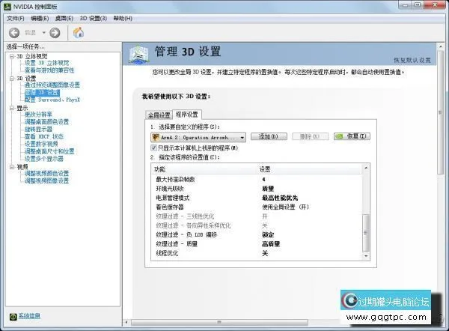Image resolution: width=449 pixels, height=331 pixels.
Task: Switch to the 程序设置 tab
Action: [x=186, y=115]
